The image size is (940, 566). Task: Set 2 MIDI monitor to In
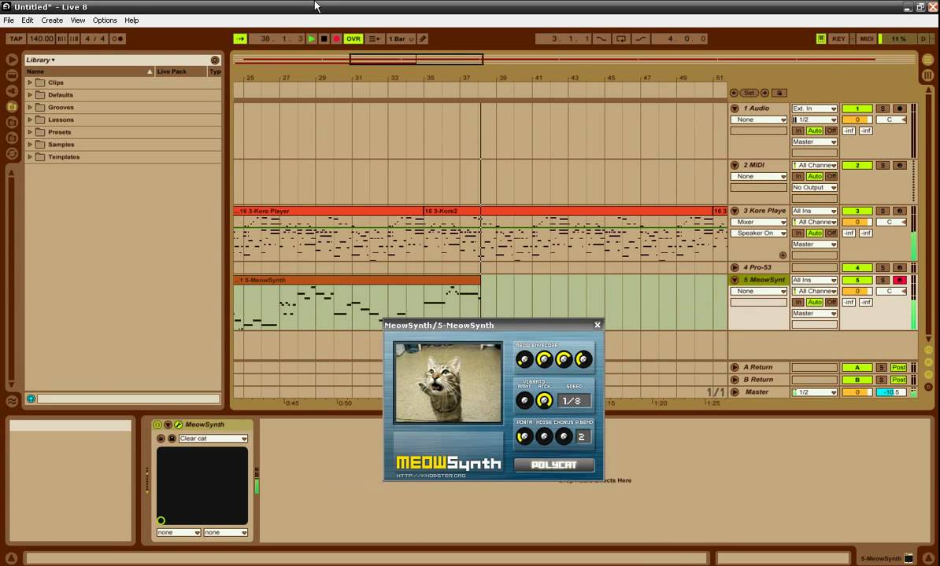(798, 177)
